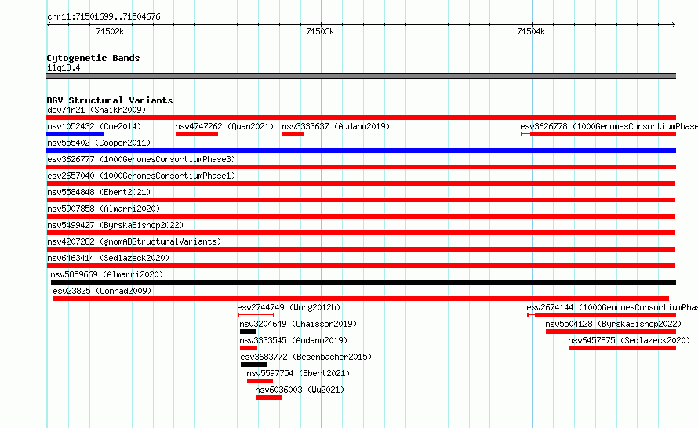Image resolution: width=698 pixels, height=428 pixels.
Task: Select the black esv3683772 variant bar
Action: (253, 365)
